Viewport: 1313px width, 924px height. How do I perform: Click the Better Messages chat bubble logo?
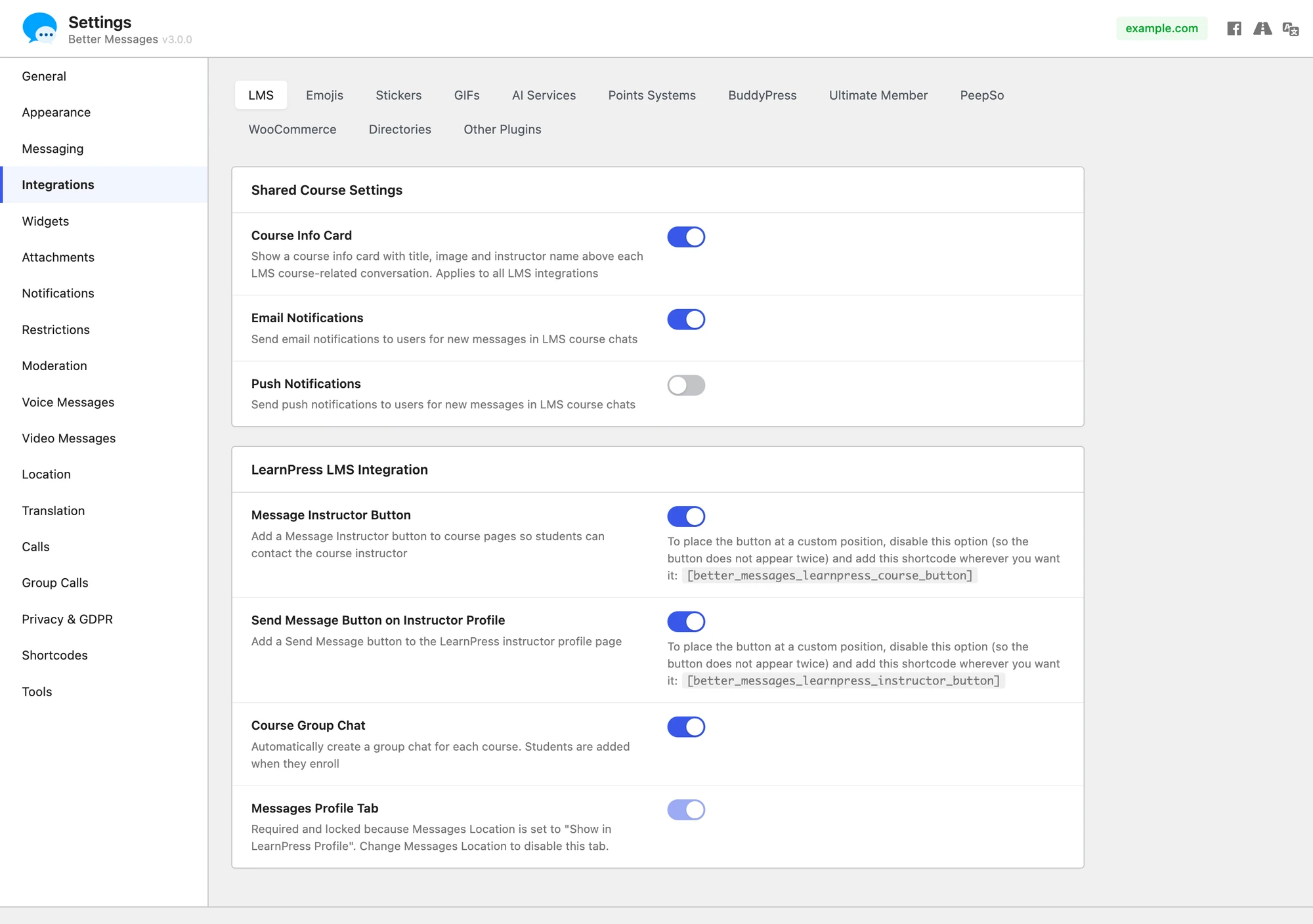click(x=40, y=28)
